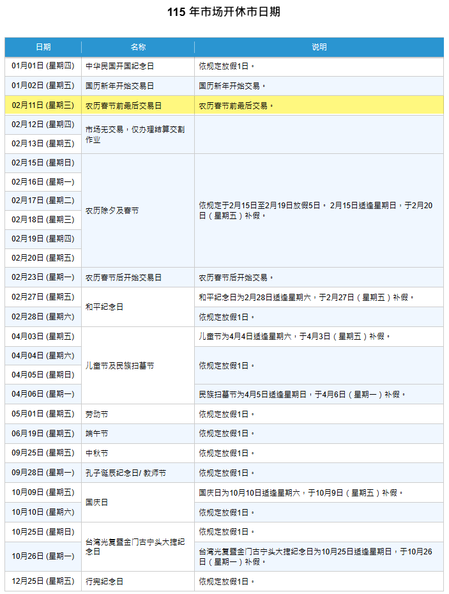Click the 说明 column header
This screenshot has height=594, width=449.
click(x=319, y=47)
